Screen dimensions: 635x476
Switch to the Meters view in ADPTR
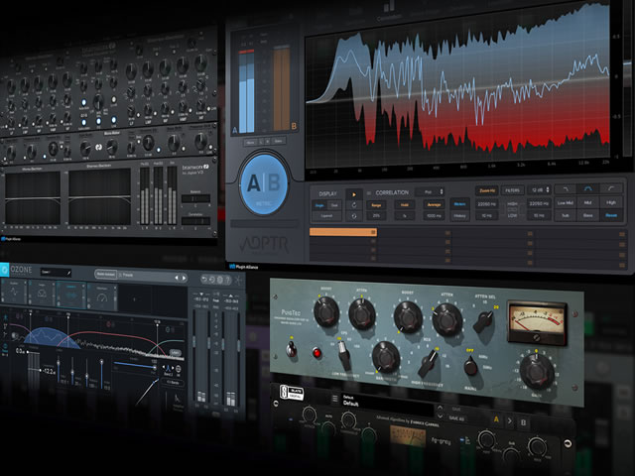pyautogui.click(x=459, y=204)
